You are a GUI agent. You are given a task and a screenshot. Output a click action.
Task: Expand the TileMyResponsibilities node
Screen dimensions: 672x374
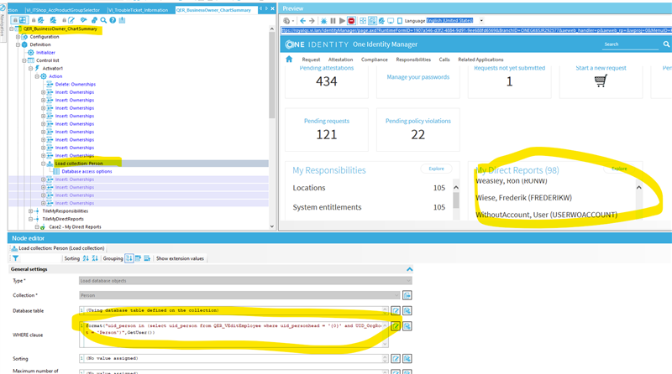(x=30, y=211)
